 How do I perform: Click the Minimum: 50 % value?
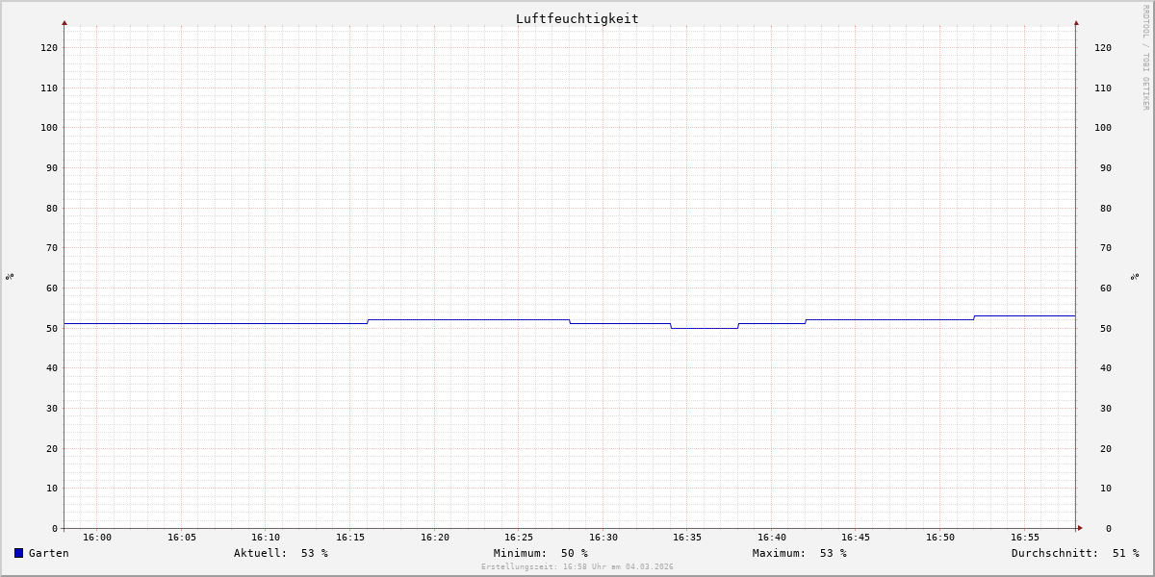(x=541, y=553)
